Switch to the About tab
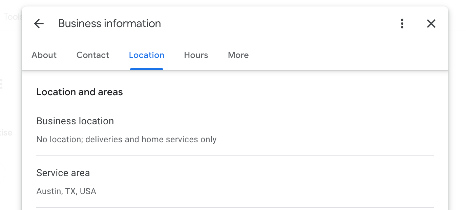Image resolution: width=466 pixels, height=210 pixels. pyautogui.click(x=44, y=55)
